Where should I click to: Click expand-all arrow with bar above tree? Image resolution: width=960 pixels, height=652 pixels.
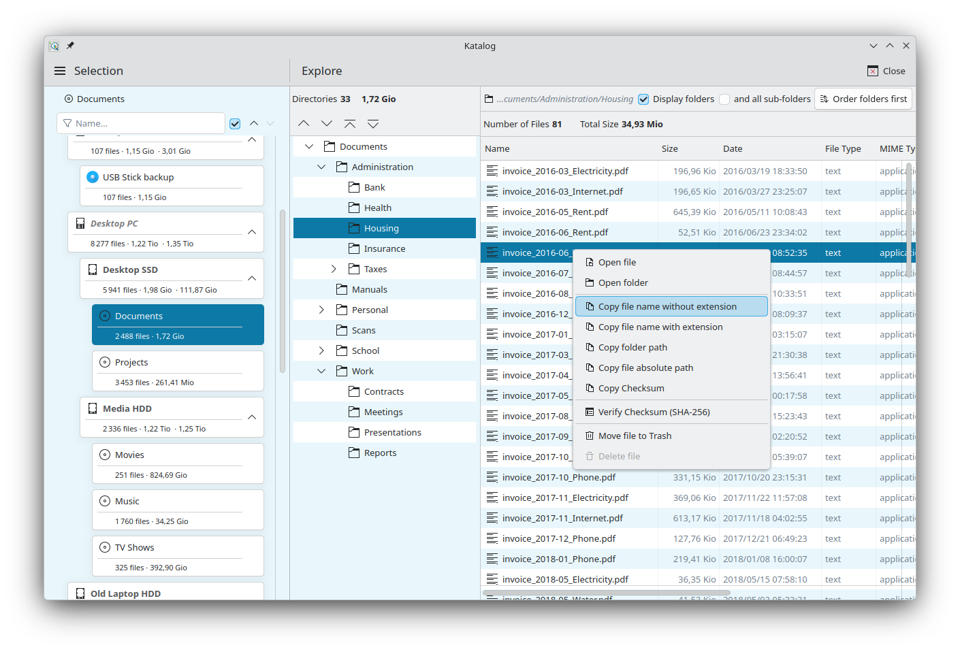pos(373,123)
